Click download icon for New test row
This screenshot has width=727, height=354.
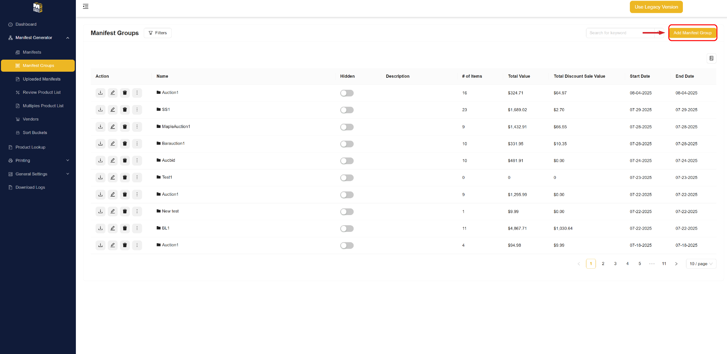tap(100, 211)
